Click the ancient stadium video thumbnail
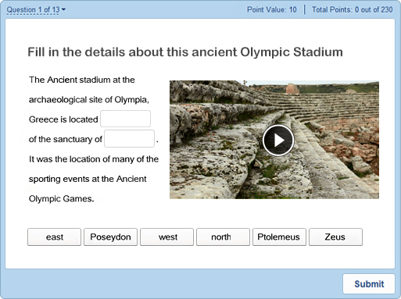The width and height of the screenshot is (401, 299). tap(274, 140)
